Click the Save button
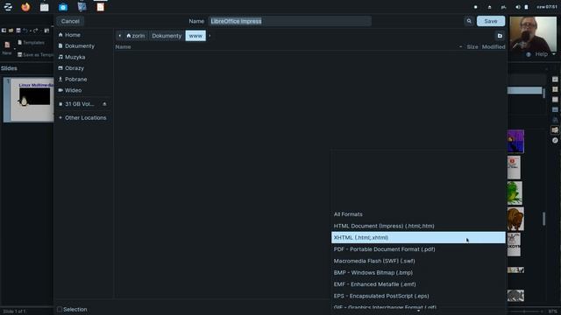Viewport: 561px width, 315px height. coord(491,21)
